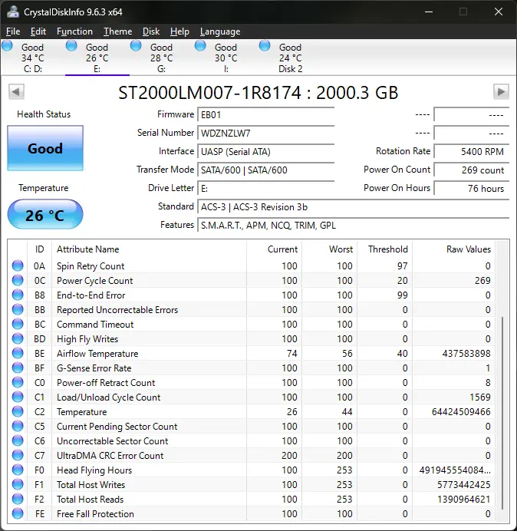The image size is (517, 531).
Task: Click the Attribute Name column header
Action: (x=150, y=249)
